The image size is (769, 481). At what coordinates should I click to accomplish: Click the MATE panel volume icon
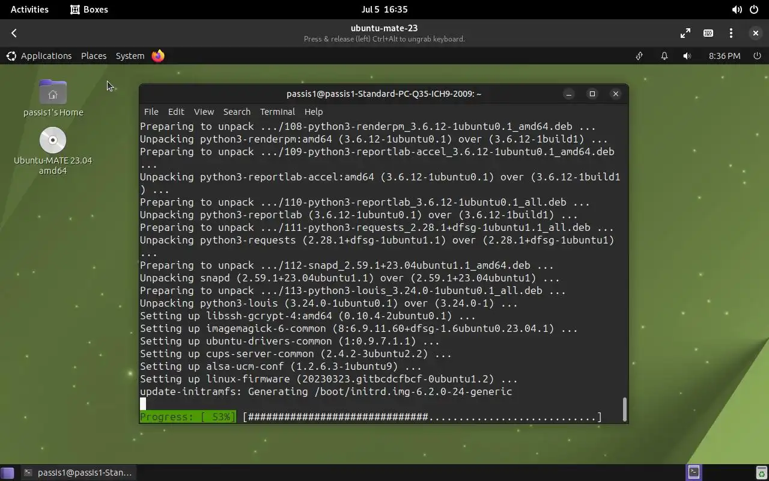click(x=687, y=55)
